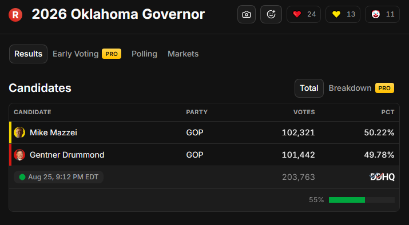Click the clown face reaction

(382, 14)
